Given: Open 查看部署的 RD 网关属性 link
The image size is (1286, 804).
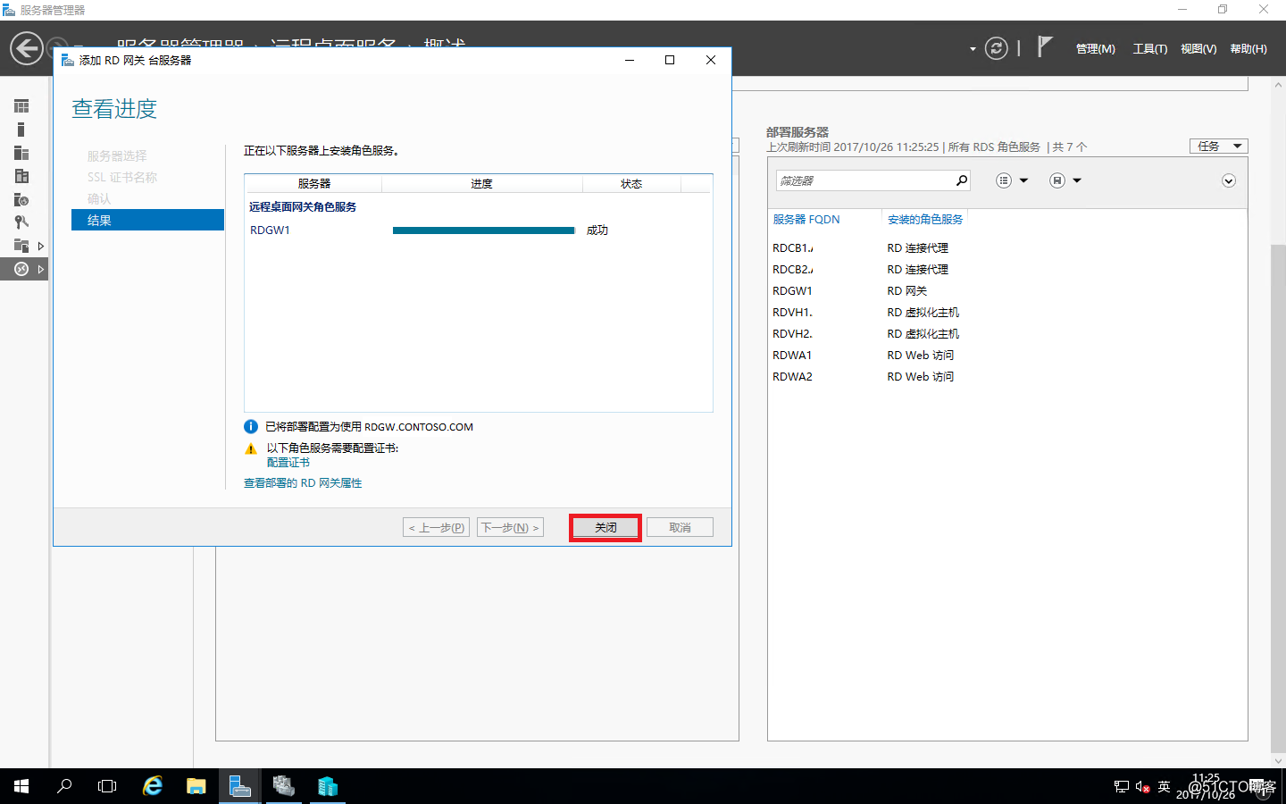Looking at the screenshot, I should click(x=303, y=483).
